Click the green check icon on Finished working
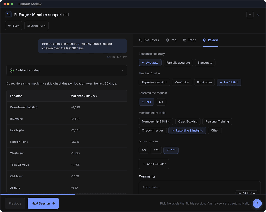The width and height of the screenshot is (266, 212). (x=12, y=70)
